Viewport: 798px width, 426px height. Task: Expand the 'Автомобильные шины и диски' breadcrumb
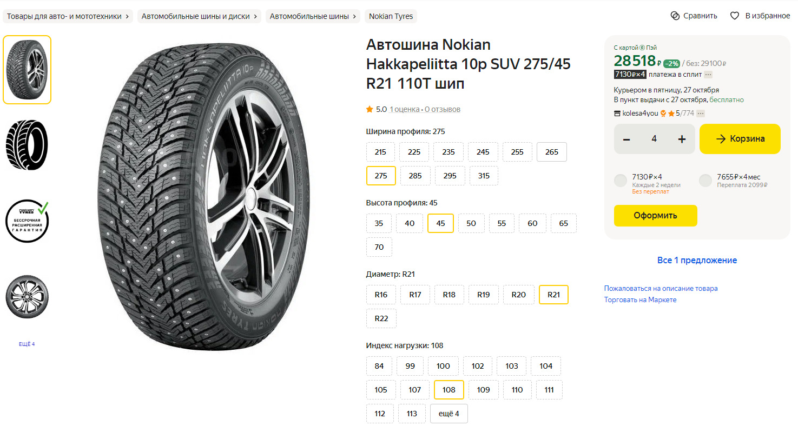click(199, 16)
